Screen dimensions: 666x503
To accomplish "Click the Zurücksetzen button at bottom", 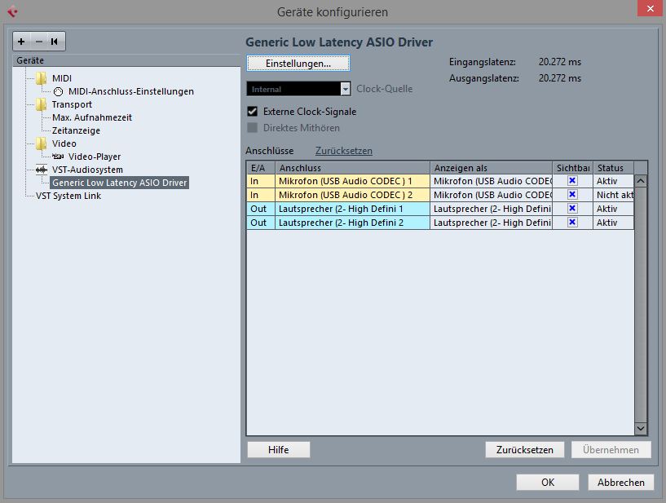I will [525, 450].
